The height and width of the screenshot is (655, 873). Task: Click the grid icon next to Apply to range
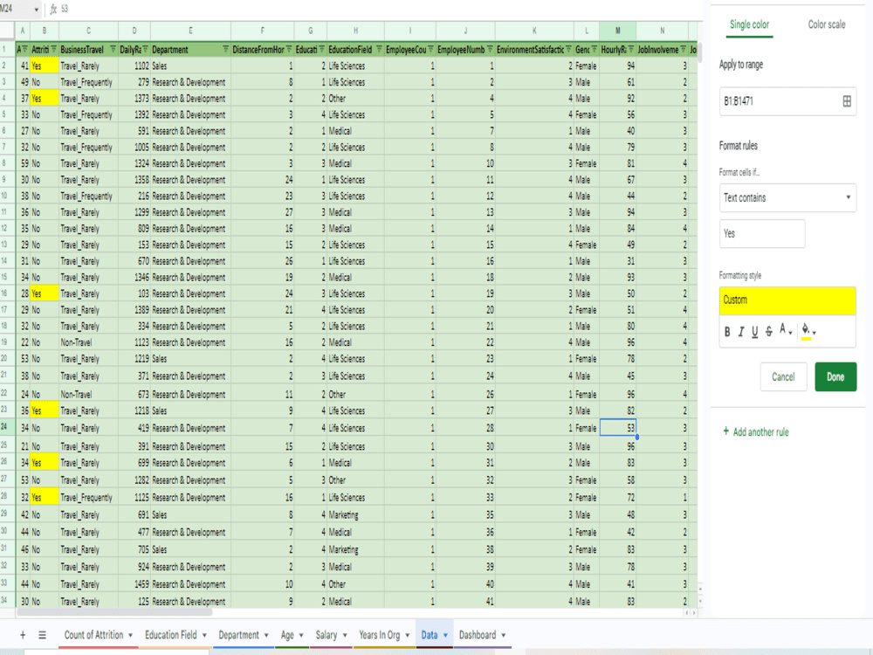[x=845, y=100]
